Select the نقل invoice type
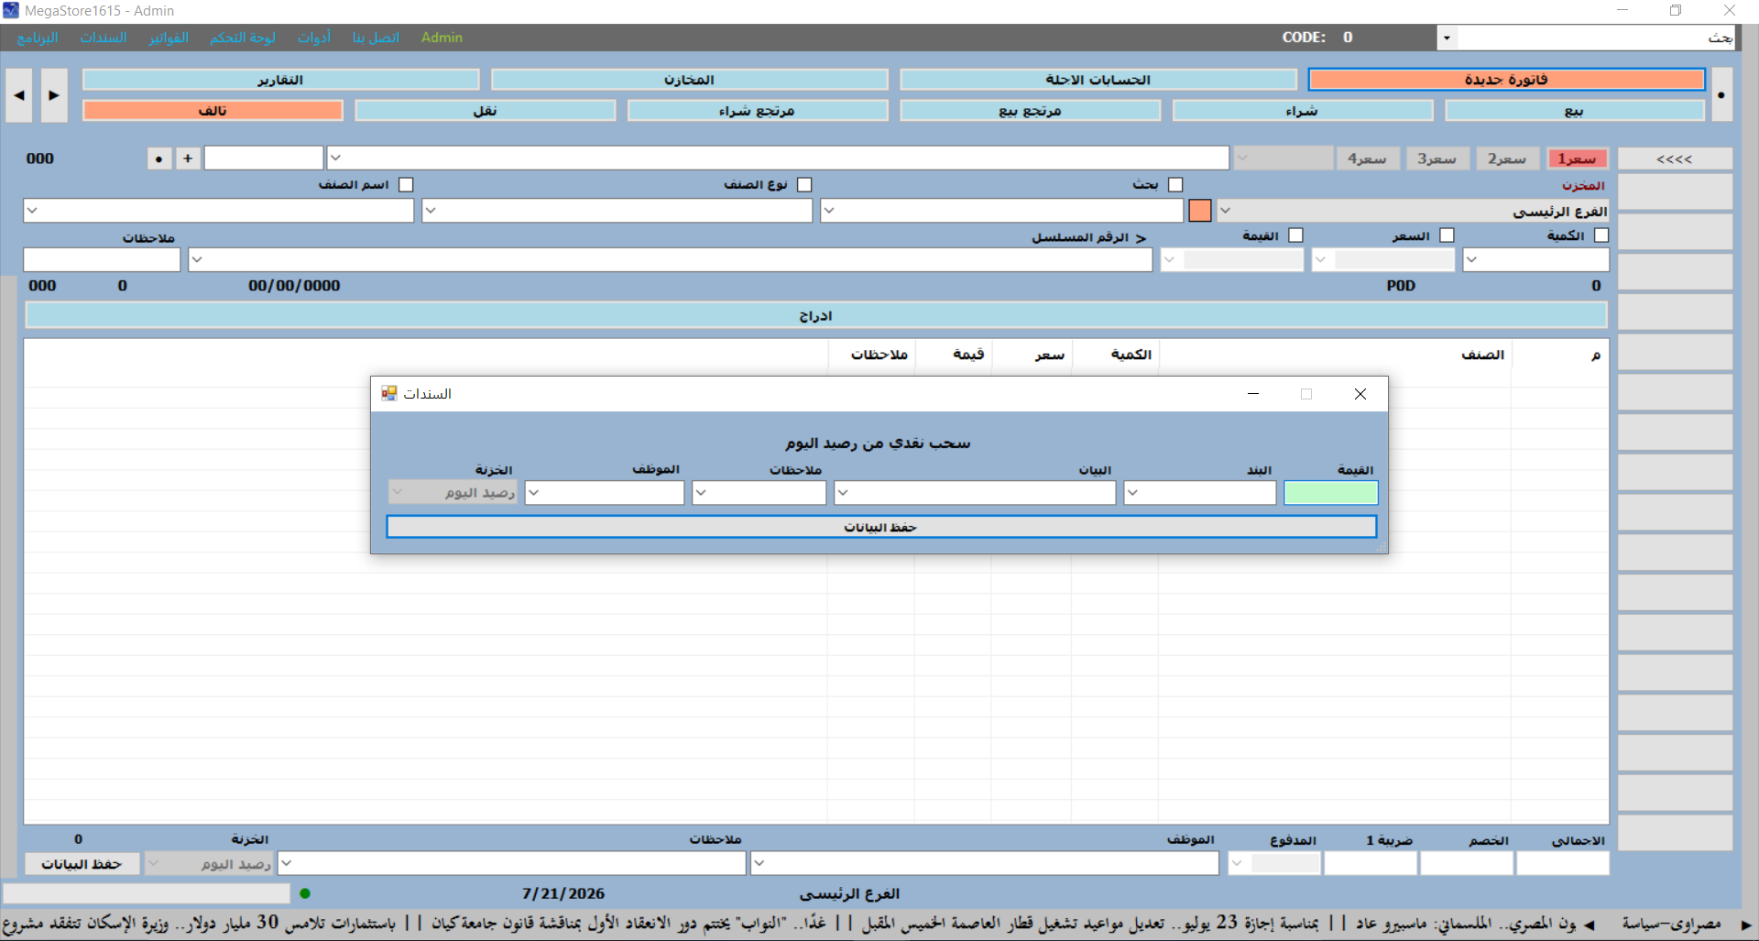 tap(485, 111)
